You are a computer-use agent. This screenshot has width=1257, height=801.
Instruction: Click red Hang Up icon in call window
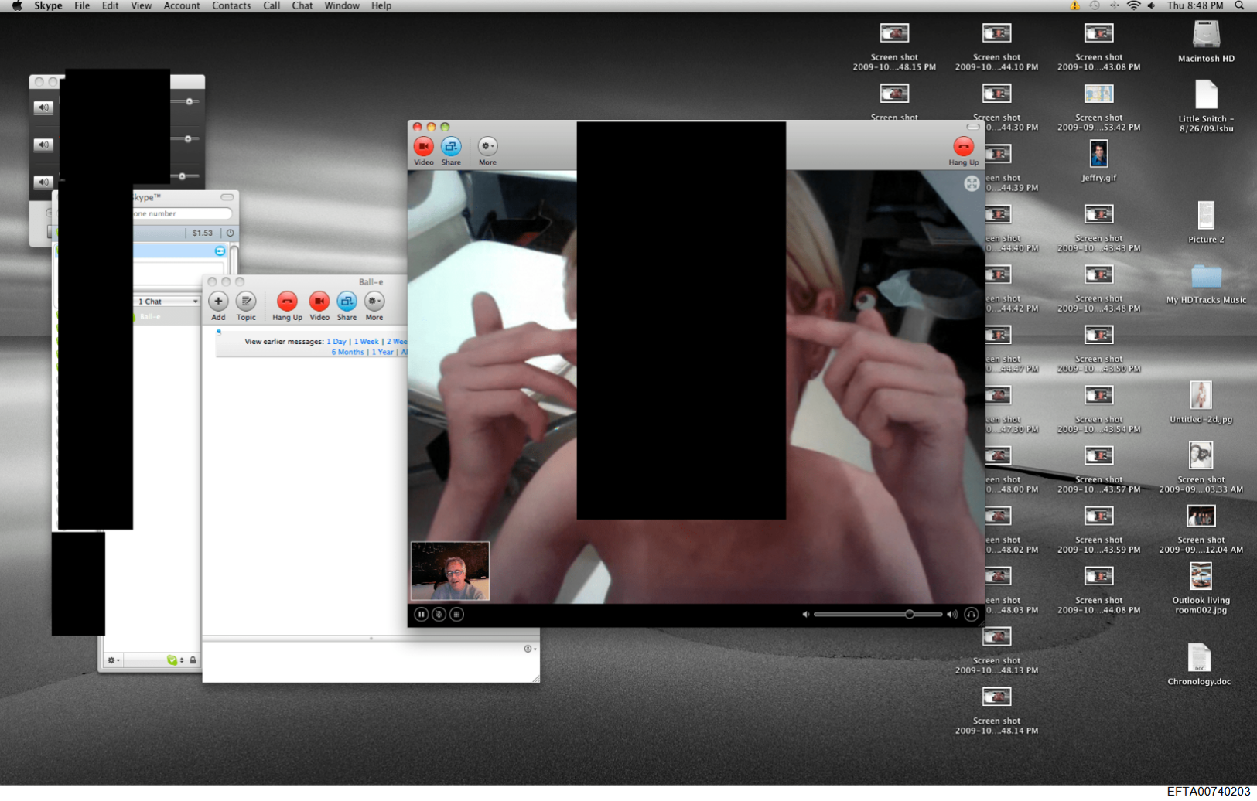pos(963,147)
